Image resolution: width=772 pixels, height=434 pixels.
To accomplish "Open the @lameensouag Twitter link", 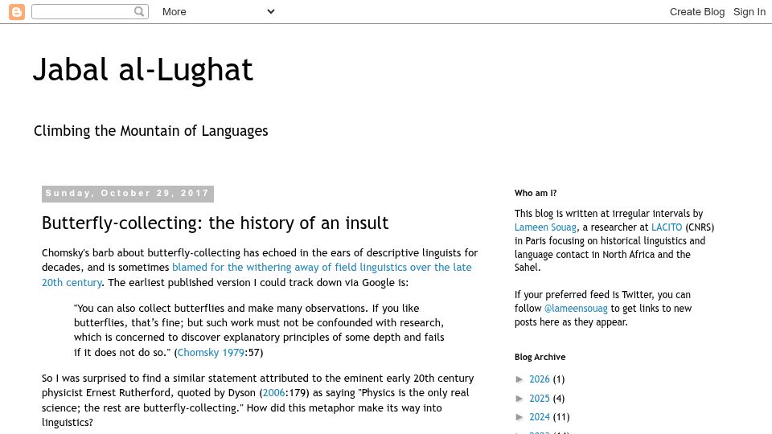I will coord(576,309).
